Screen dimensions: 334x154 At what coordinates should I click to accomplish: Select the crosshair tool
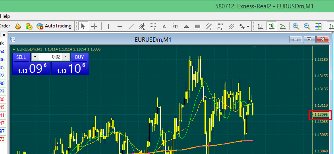pos(94,26)
